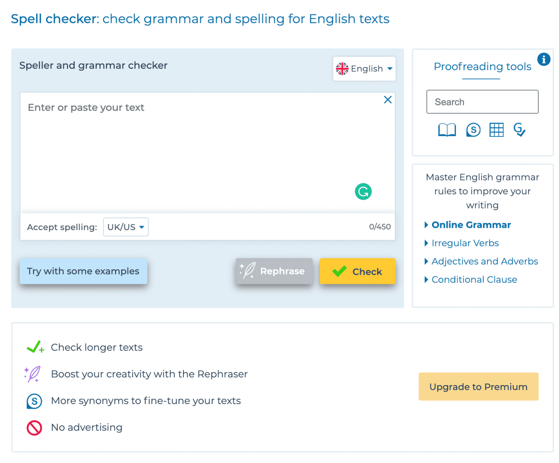
Task: Open the conjugation table tool icon
Action: 497,130
